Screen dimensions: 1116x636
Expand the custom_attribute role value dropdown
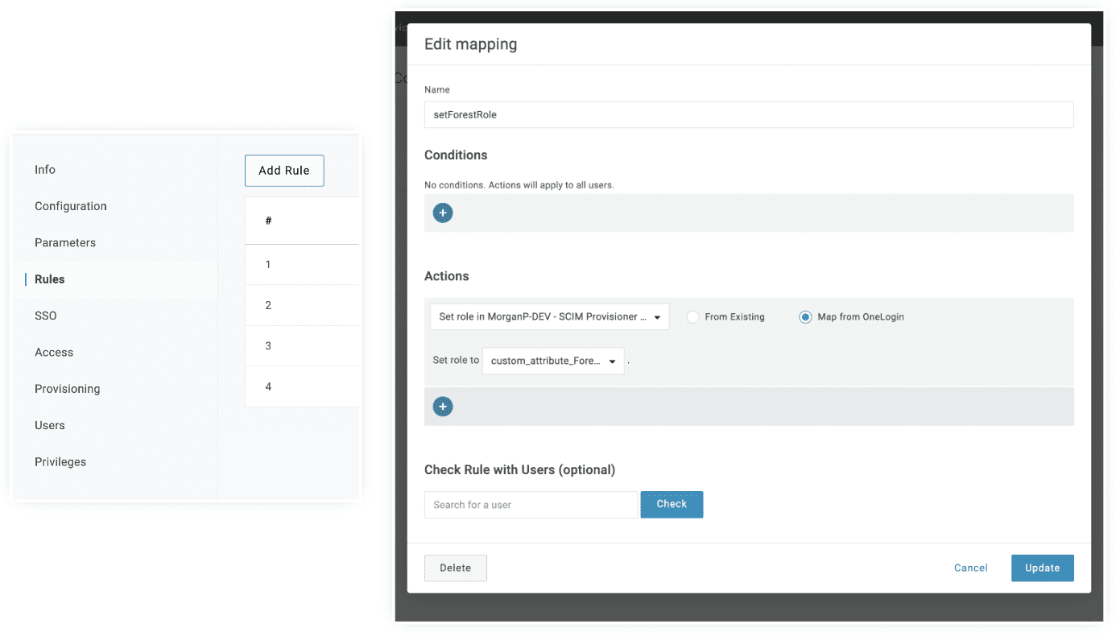click(552, 361)
